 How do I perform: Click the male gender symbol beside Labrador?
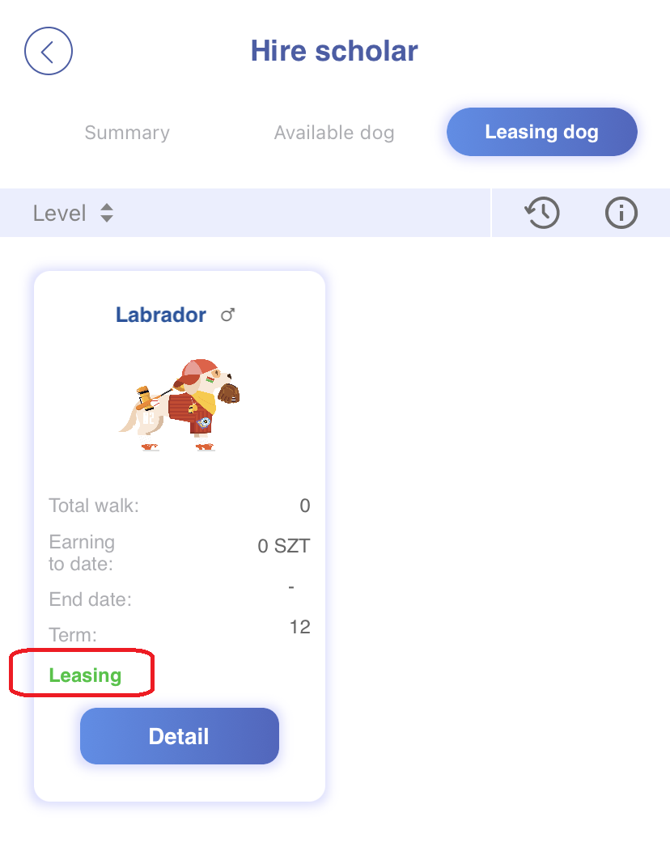228,315
